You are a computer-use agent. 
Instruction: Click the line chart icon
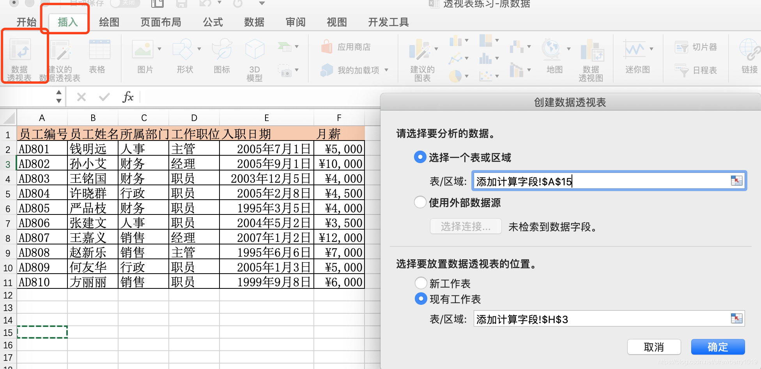(x=455, y=59)
